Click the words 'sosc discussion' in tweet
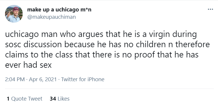 33,45
